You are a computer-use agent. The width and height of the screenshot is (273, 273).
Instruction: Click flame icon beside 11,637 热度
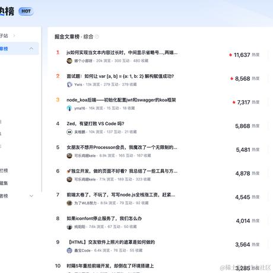pos(230,55)
